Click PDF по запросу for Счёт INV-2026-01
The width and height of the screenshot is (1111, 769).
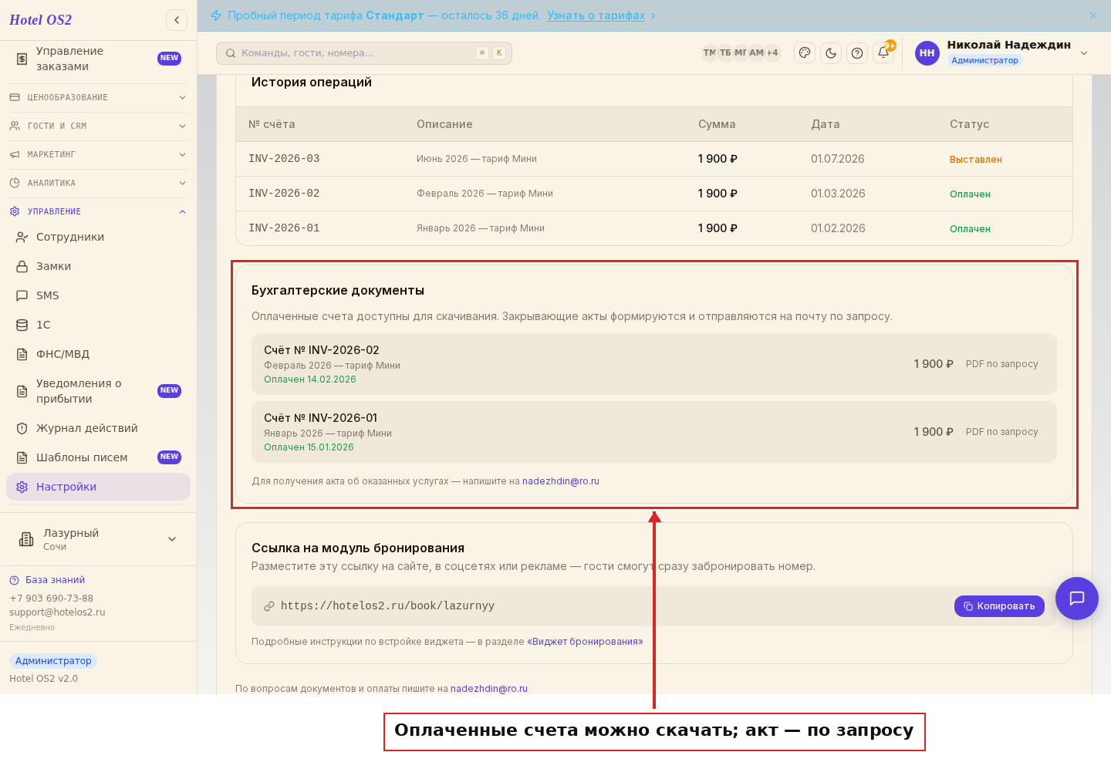pyautogui.click(x=1001, y=432)
